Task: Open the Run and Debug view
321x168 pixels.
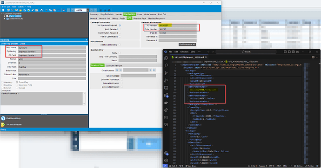Action: [x=166, y=80]
